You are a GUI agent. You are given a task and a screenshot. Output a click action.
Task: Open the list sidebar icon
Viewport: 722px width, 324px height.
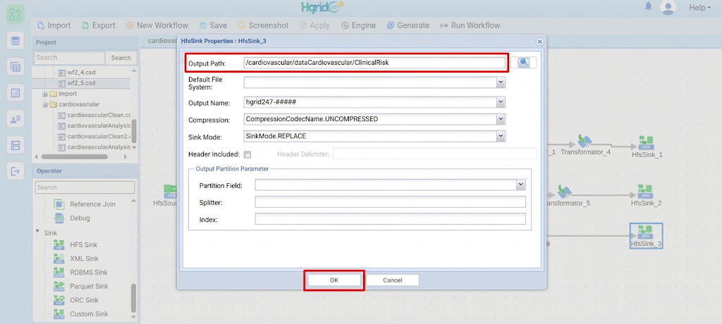pos(16,93)
